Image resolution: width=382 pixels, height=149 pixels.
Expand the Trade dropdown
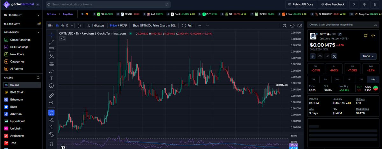tap(368, 56)
